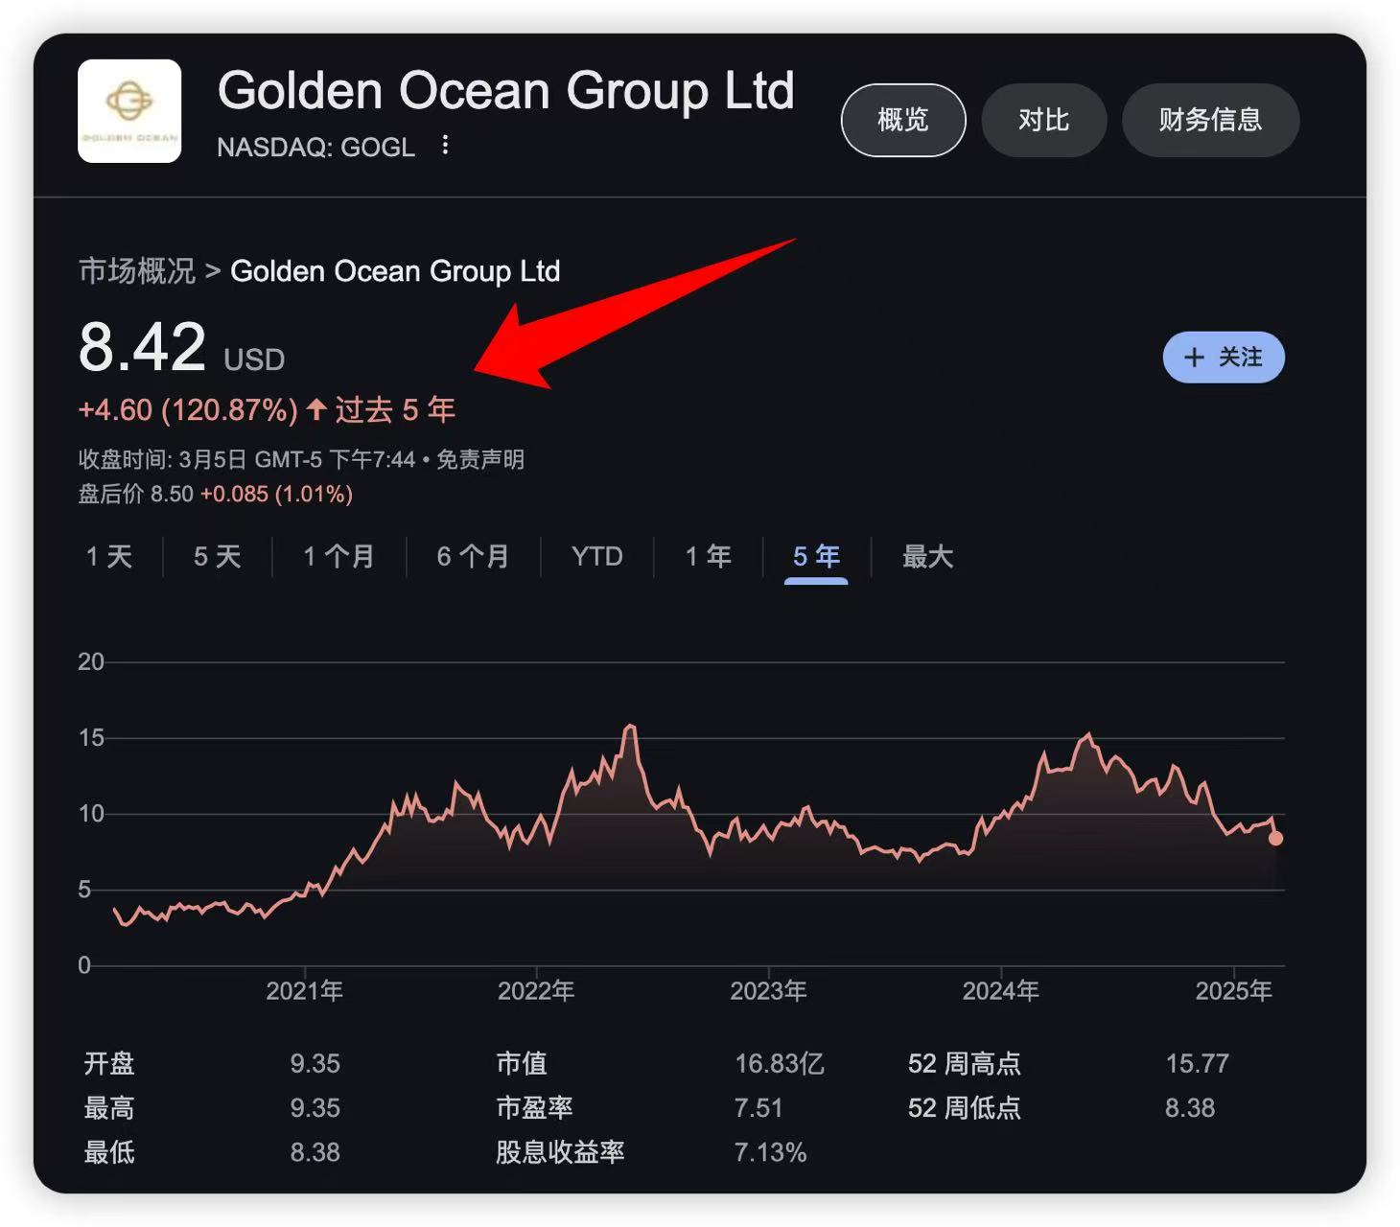
Task: Select the 最大 max time range
Action: point(927,556)
